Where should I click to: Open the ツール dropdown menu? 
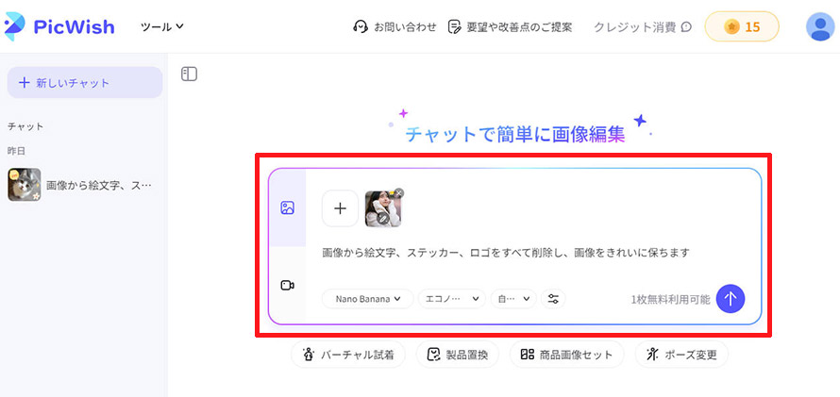click(x=161, y=26)
